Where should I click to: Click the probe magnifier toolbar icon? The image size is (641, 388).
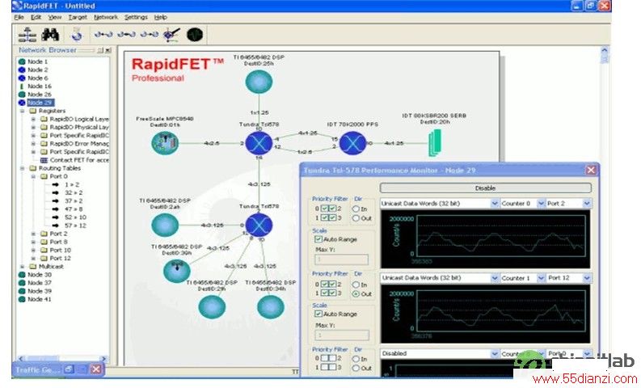click(171, 35)
